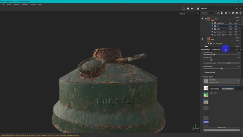The width and height of the screenshot is (243, 137).
Task: Undock the Layers panel
Action: (x=237, y=8)
